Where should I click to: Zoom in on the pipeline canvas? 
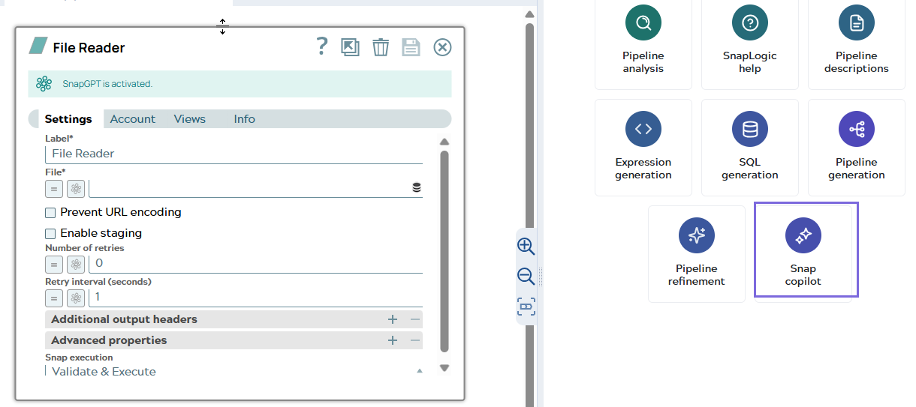pos(526,246)
